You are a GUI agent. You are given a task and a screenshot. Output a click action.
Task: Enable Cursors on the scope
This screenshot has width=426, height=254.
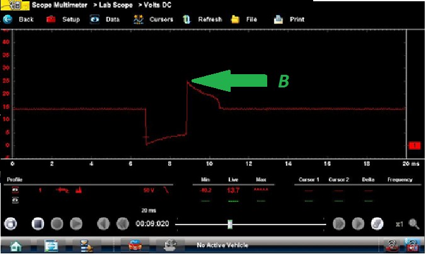click(x=153, y=19)
